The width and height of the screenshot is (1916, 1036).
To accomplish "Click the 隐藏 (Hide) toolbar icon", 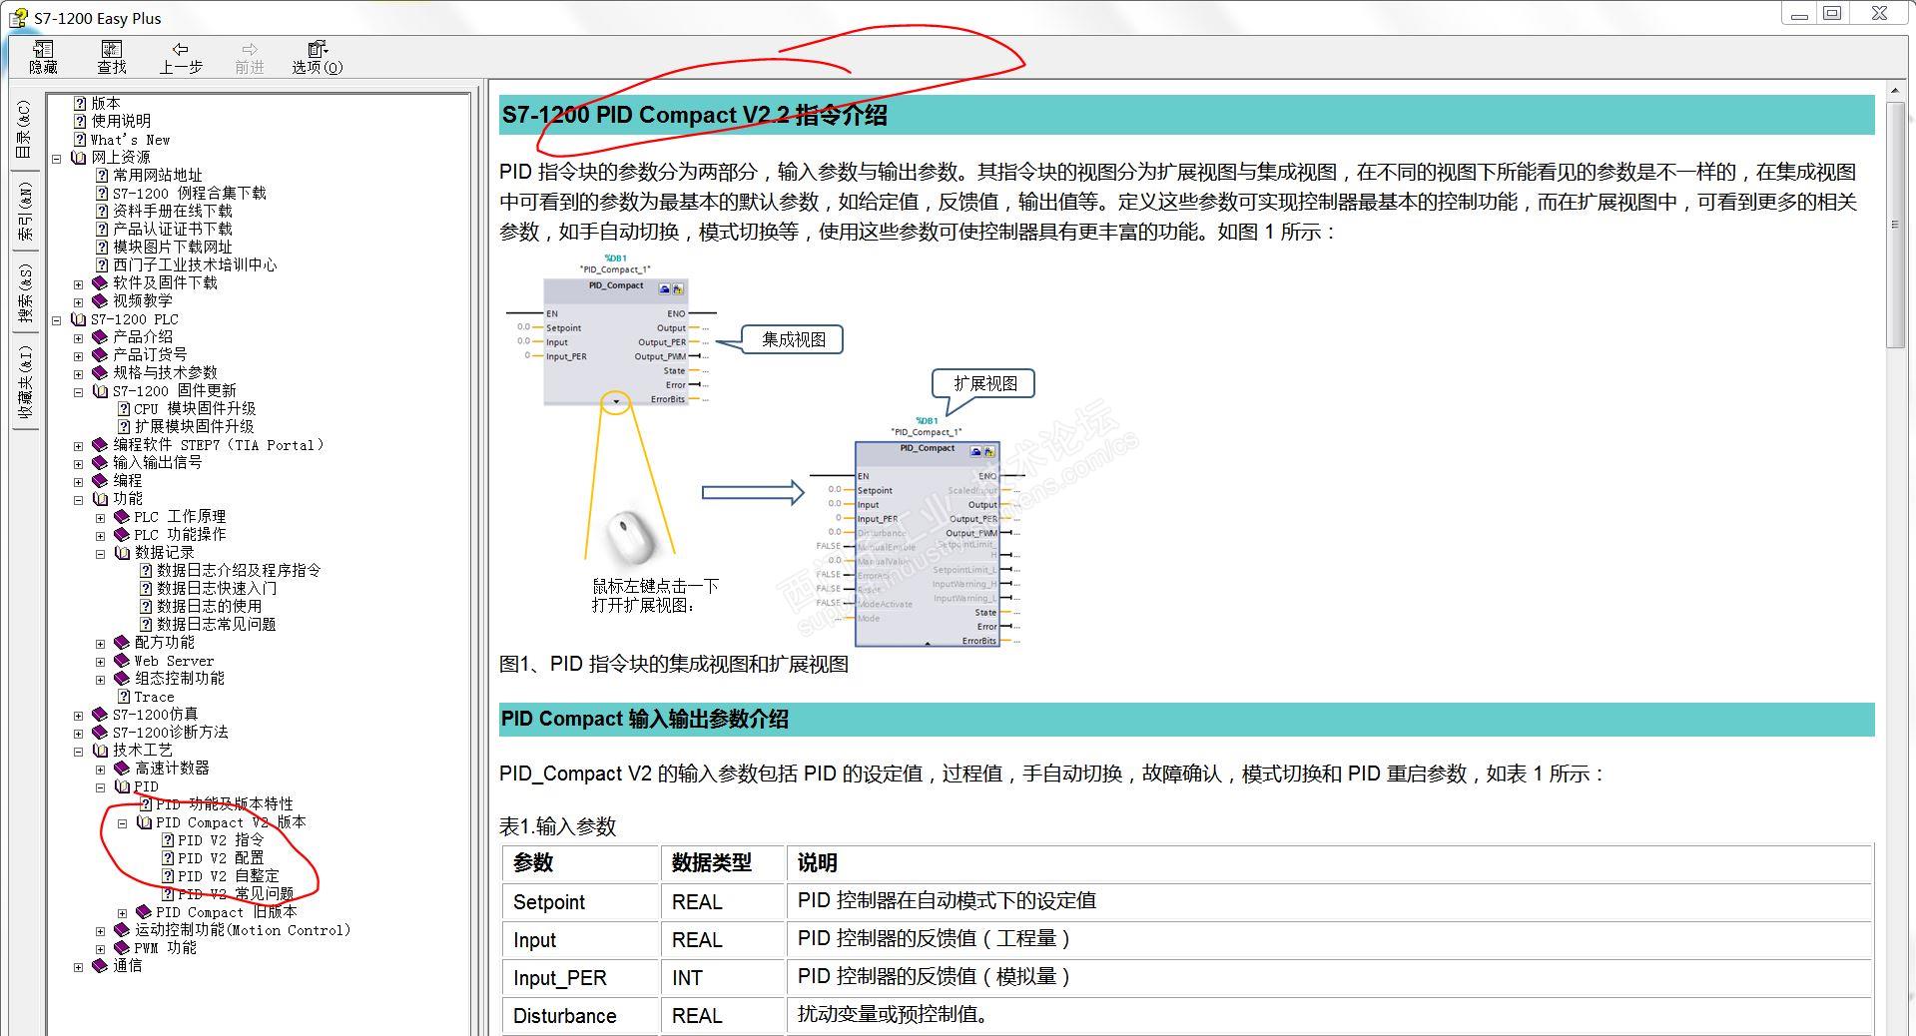I will click(43, 57).
